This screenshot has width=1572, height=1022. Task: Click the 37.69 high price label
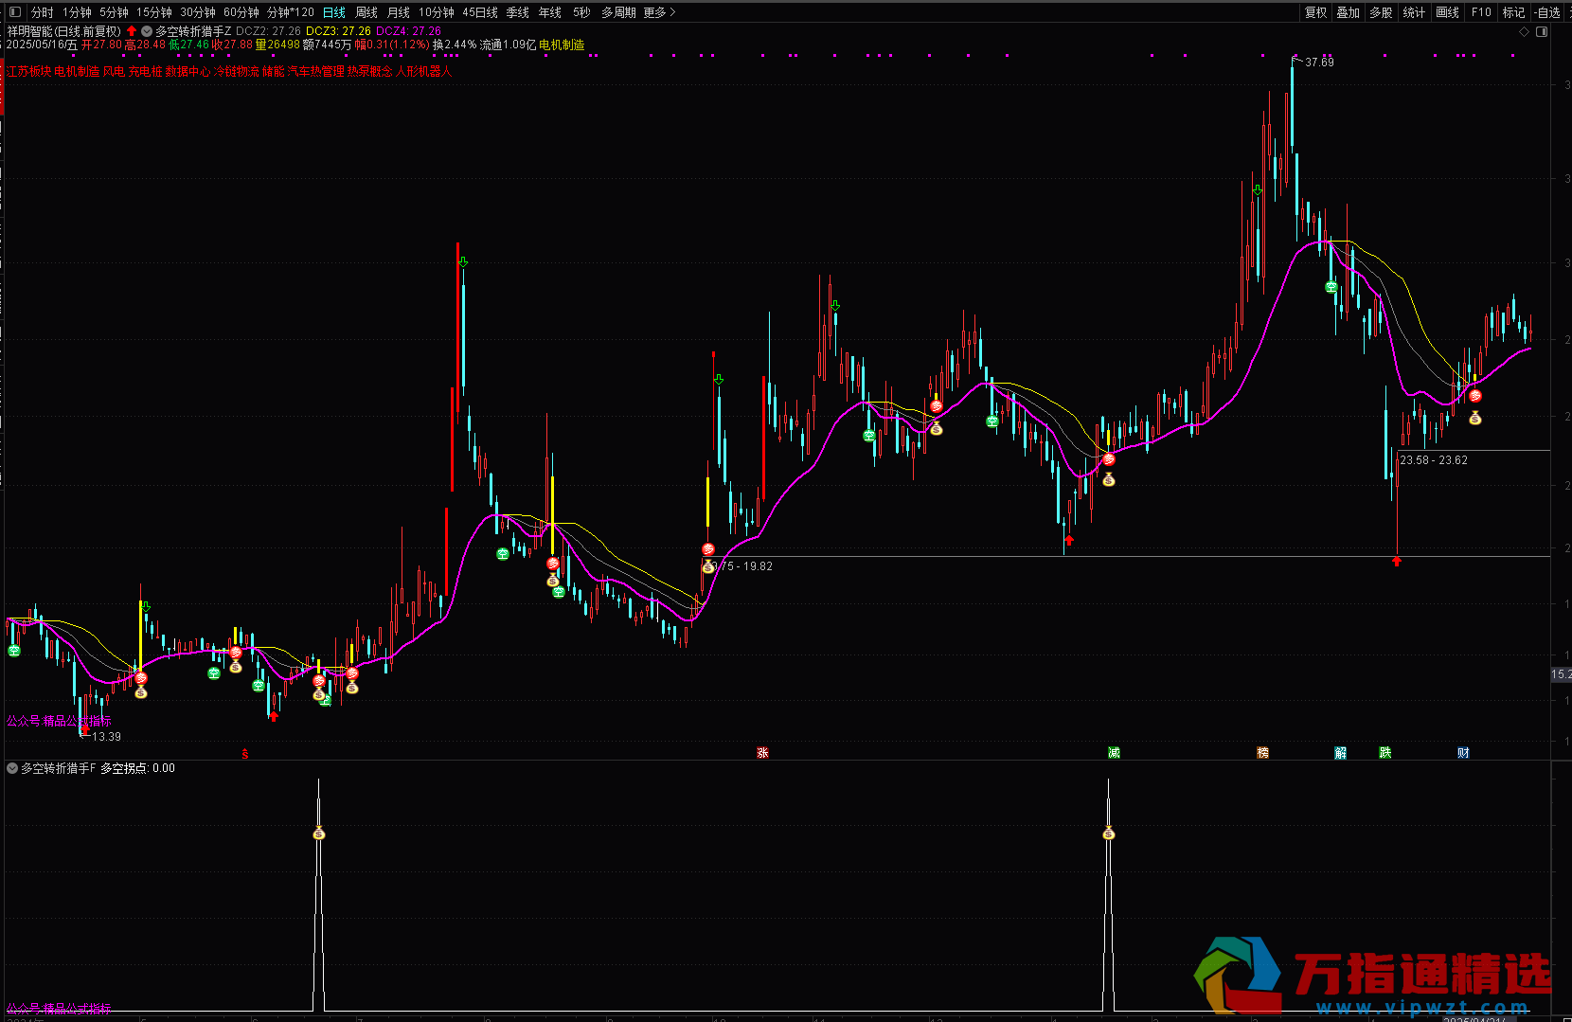1319,63
